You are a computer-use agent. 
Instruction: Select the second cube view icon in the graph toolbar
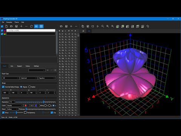pyautogui.click(x=123, y=26)
